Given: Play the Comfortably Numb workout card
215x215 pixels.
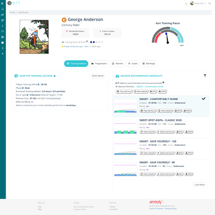Looking at the screenshot, I should pyautogui.click(x=148, y=111).
